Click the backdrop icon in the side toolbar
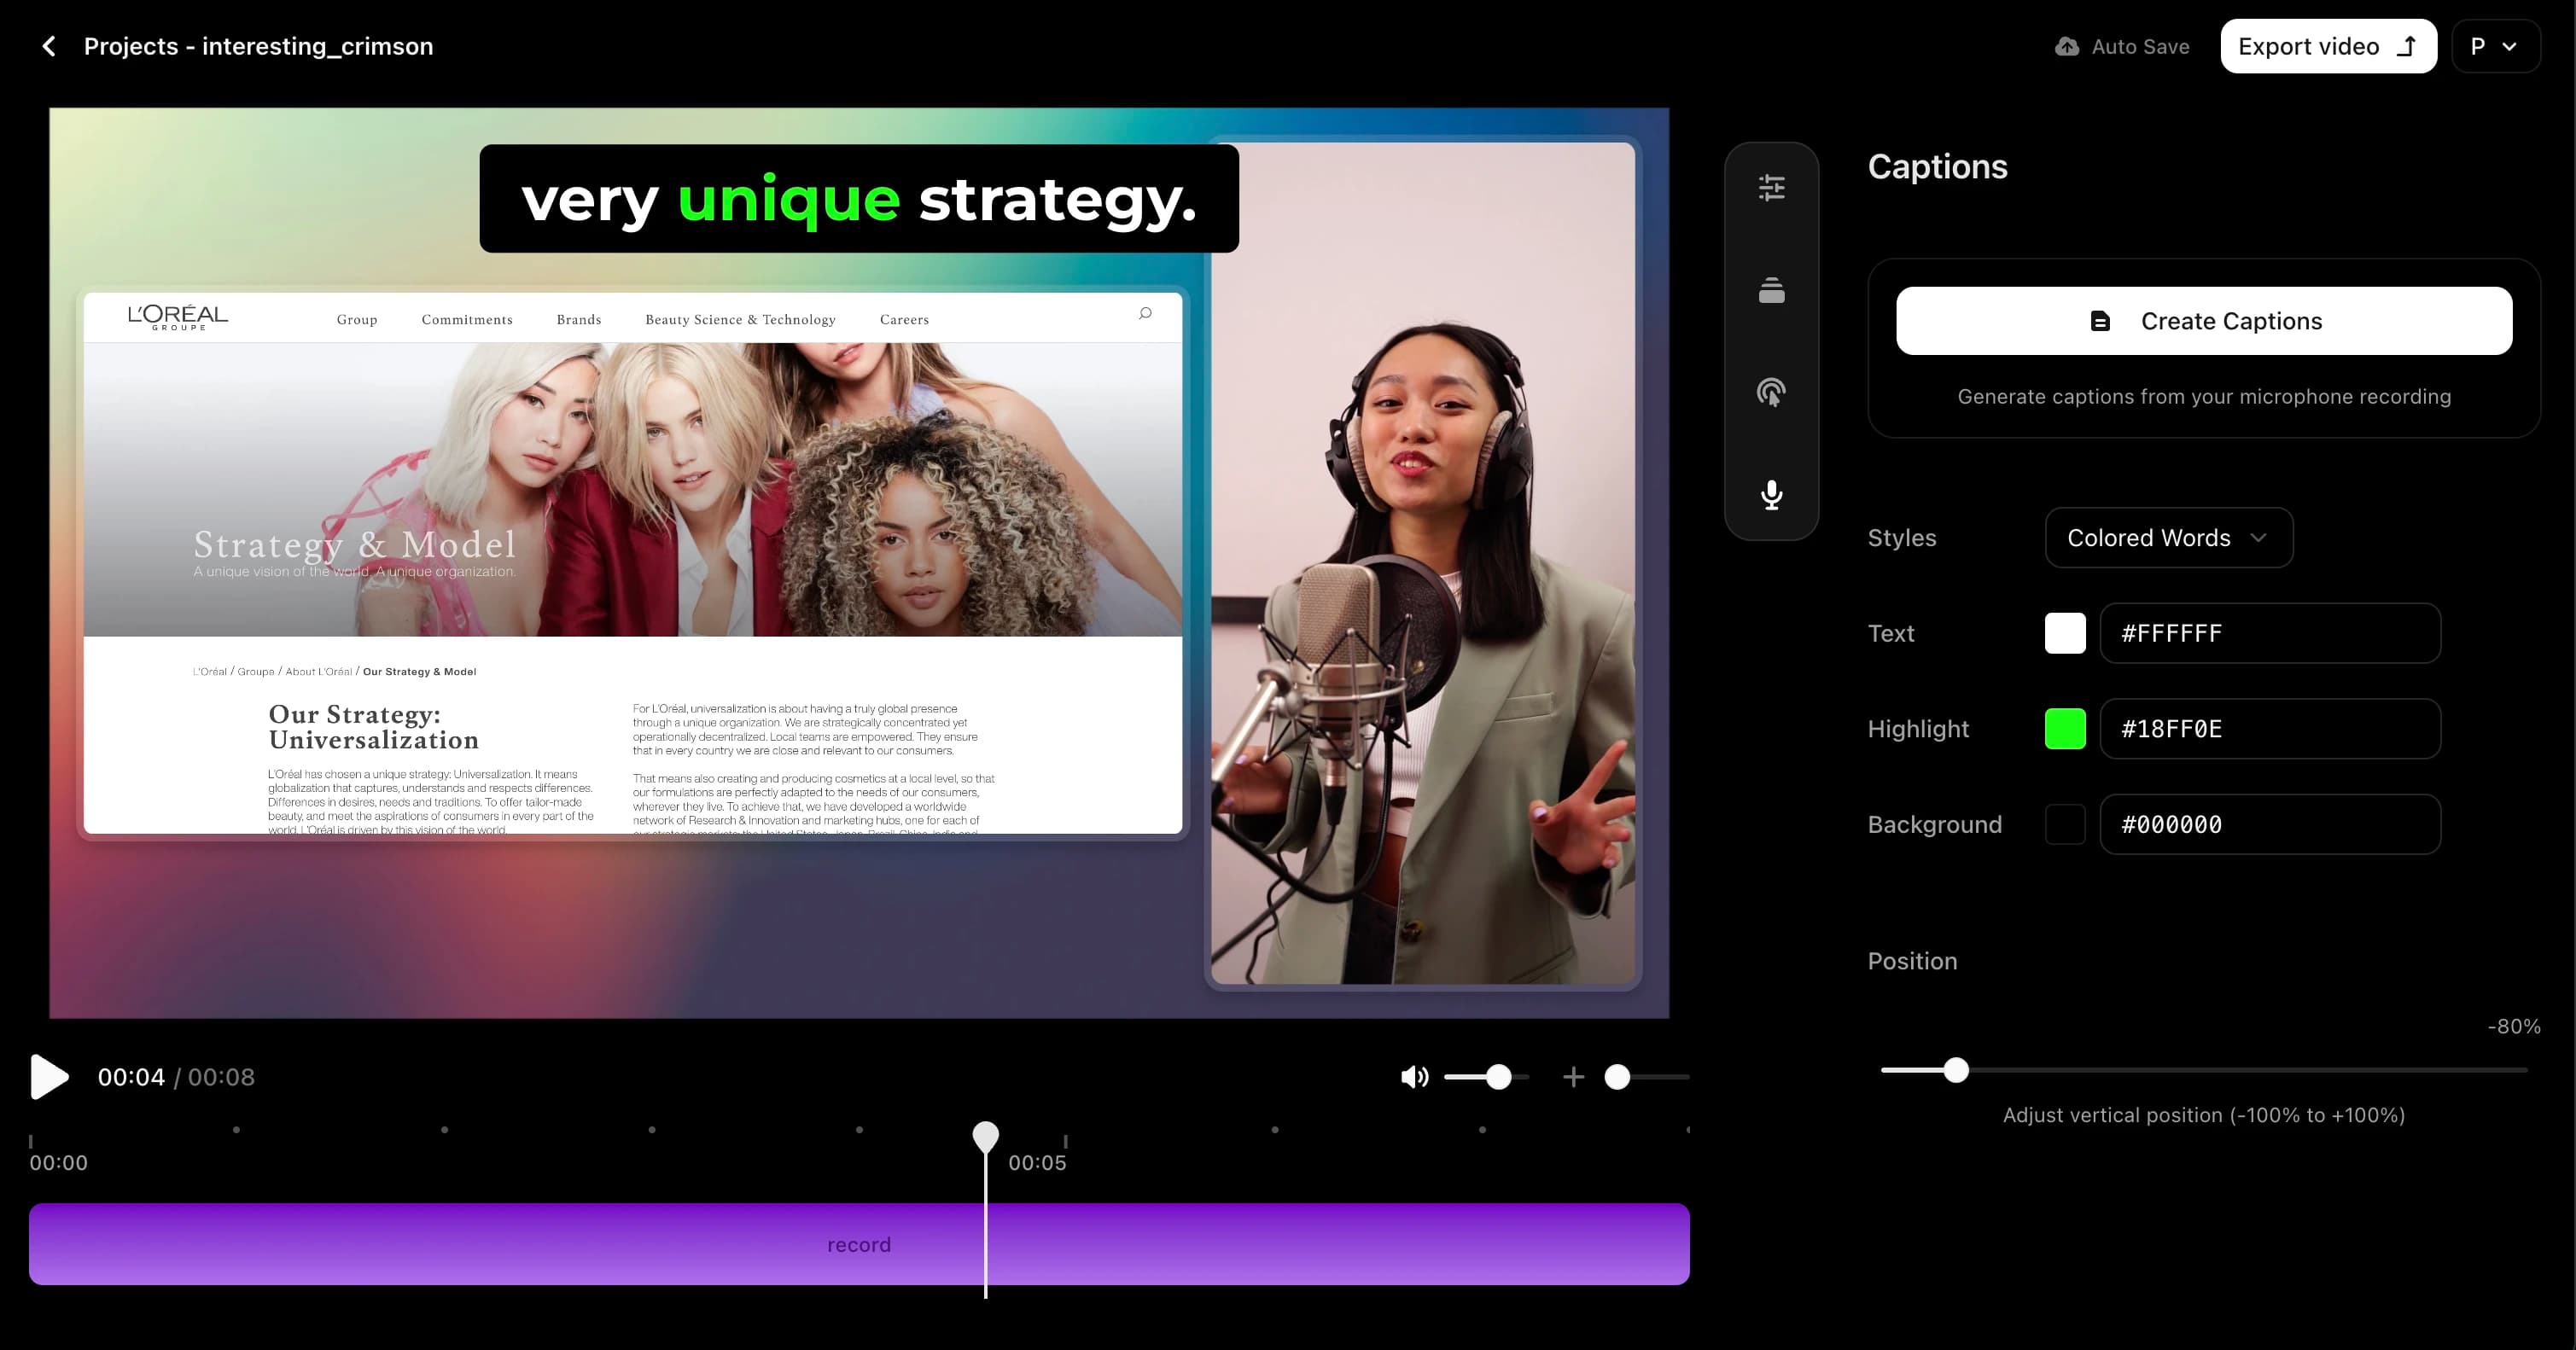2576x1350 pixels. click(1771, 291)
